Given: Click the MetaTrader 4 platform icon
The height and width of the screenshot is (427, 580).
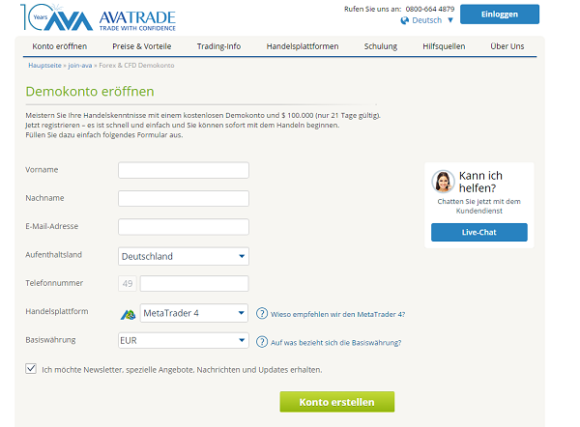Looking at the screenshot, I should pos(128,315).
